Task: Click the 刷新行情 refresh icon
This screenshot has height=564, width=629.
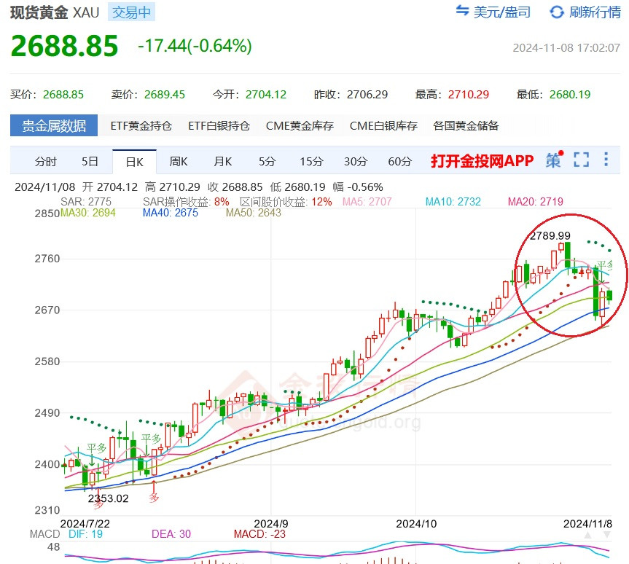Action: point(557,12)
